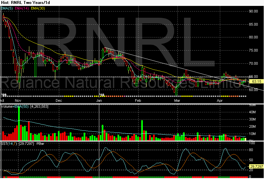Screen dimensions: 264x179
Task: Click the EMA(30) indicator label
Action: [38, 8]
